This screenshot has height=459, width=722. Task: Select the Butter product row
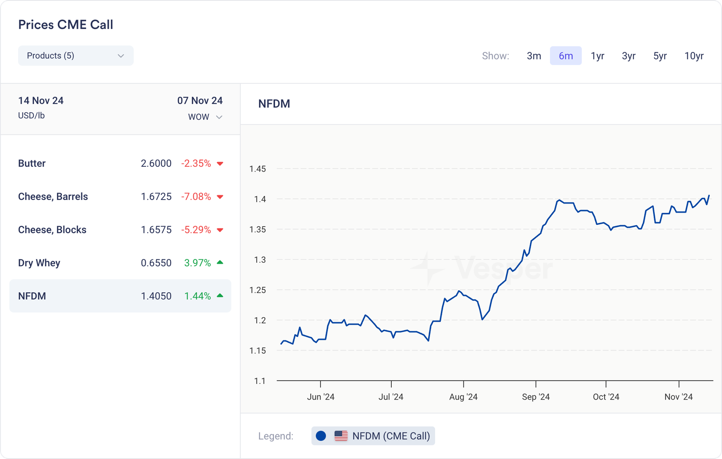pyautogui.click(x=120, y=164)
